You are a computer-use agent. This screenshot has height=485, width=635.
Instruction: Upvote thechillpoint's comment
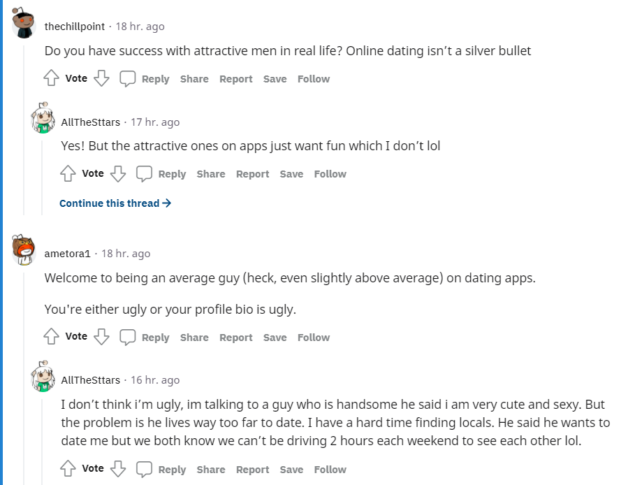tap(52, 78)
